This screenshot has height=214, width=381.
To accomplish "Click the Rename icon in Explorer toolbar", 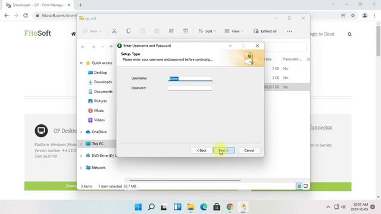I will click(157, 31).
